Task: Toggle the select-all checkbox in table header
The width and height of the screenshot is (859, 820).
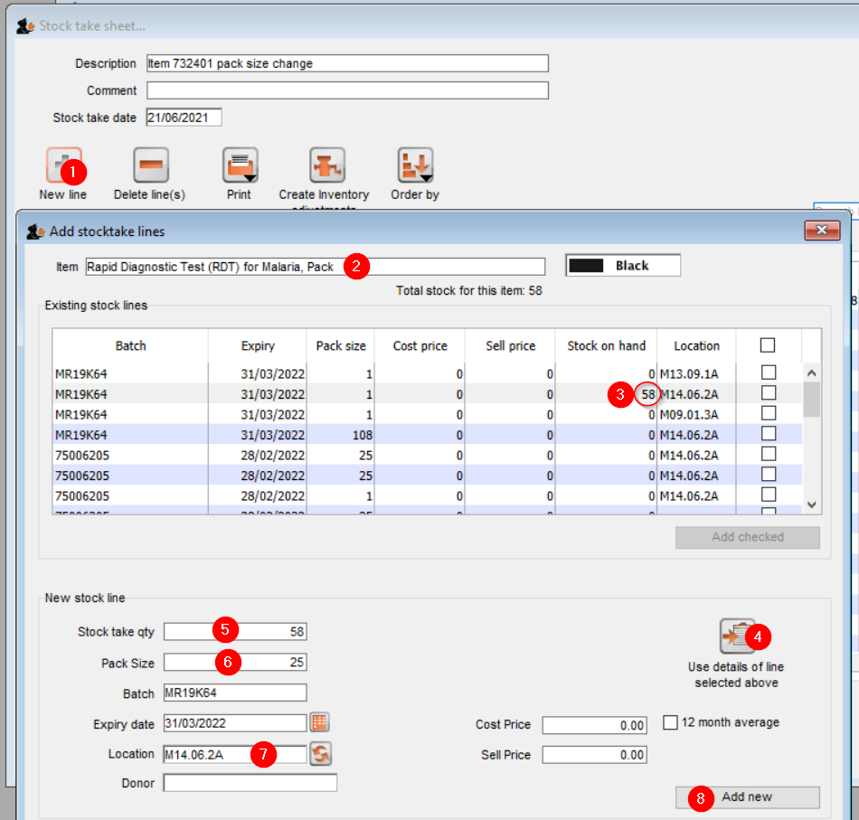Action: pos(768,345)
